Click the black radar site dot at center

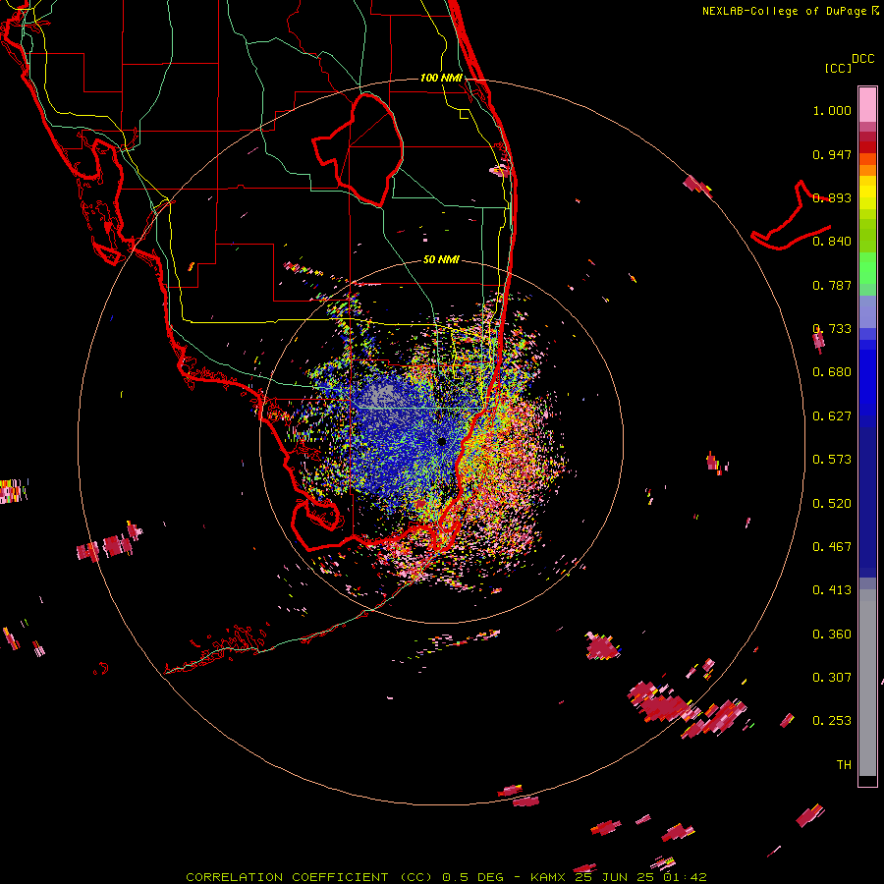[x=442, y=441]
